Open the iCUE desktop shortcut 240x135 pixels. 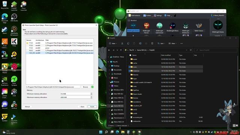pyautogui.click(x=14, y=93)
